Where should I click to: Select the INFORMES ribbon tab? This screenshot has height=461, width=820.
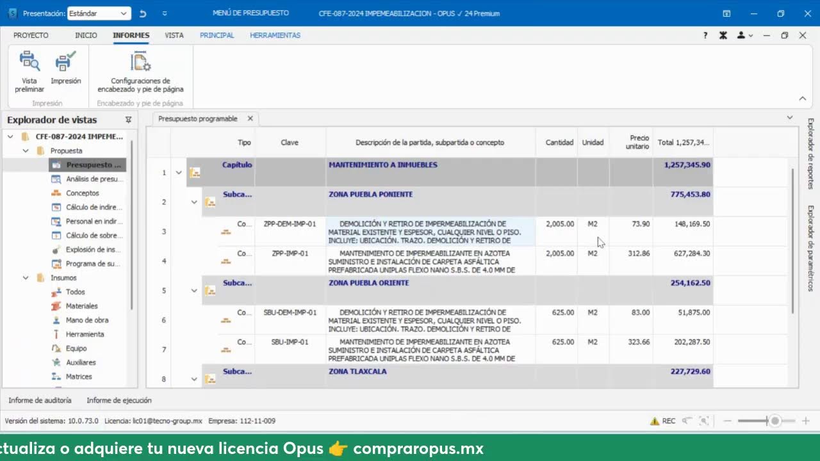tap(131, 36)
